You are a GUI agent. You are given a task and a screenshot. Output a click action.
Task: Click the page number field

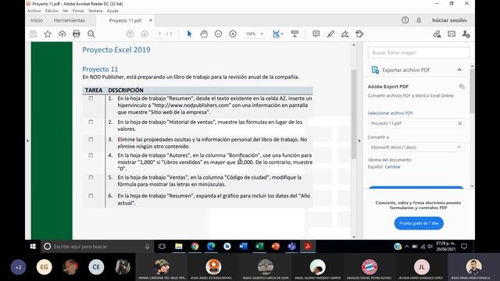(159, 34)
